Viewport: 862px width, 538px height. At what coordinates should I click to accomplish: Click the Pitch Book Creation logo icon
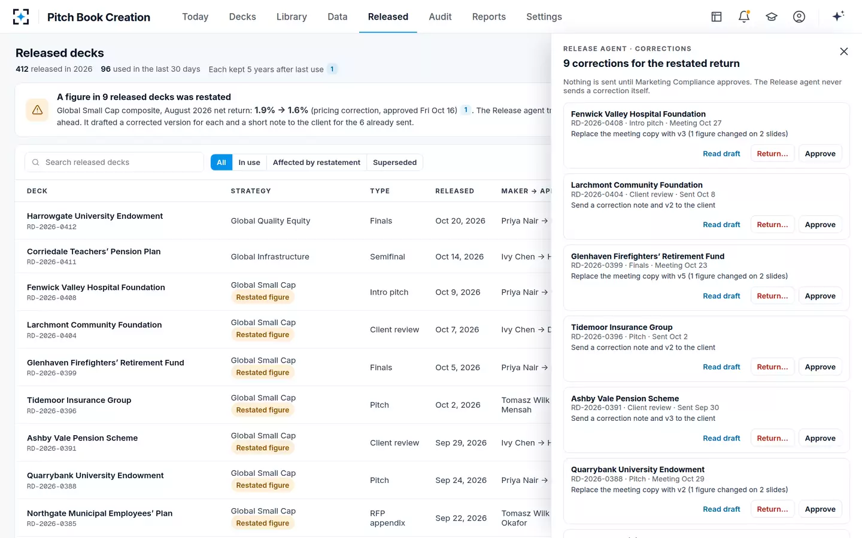tap(21, 17)
